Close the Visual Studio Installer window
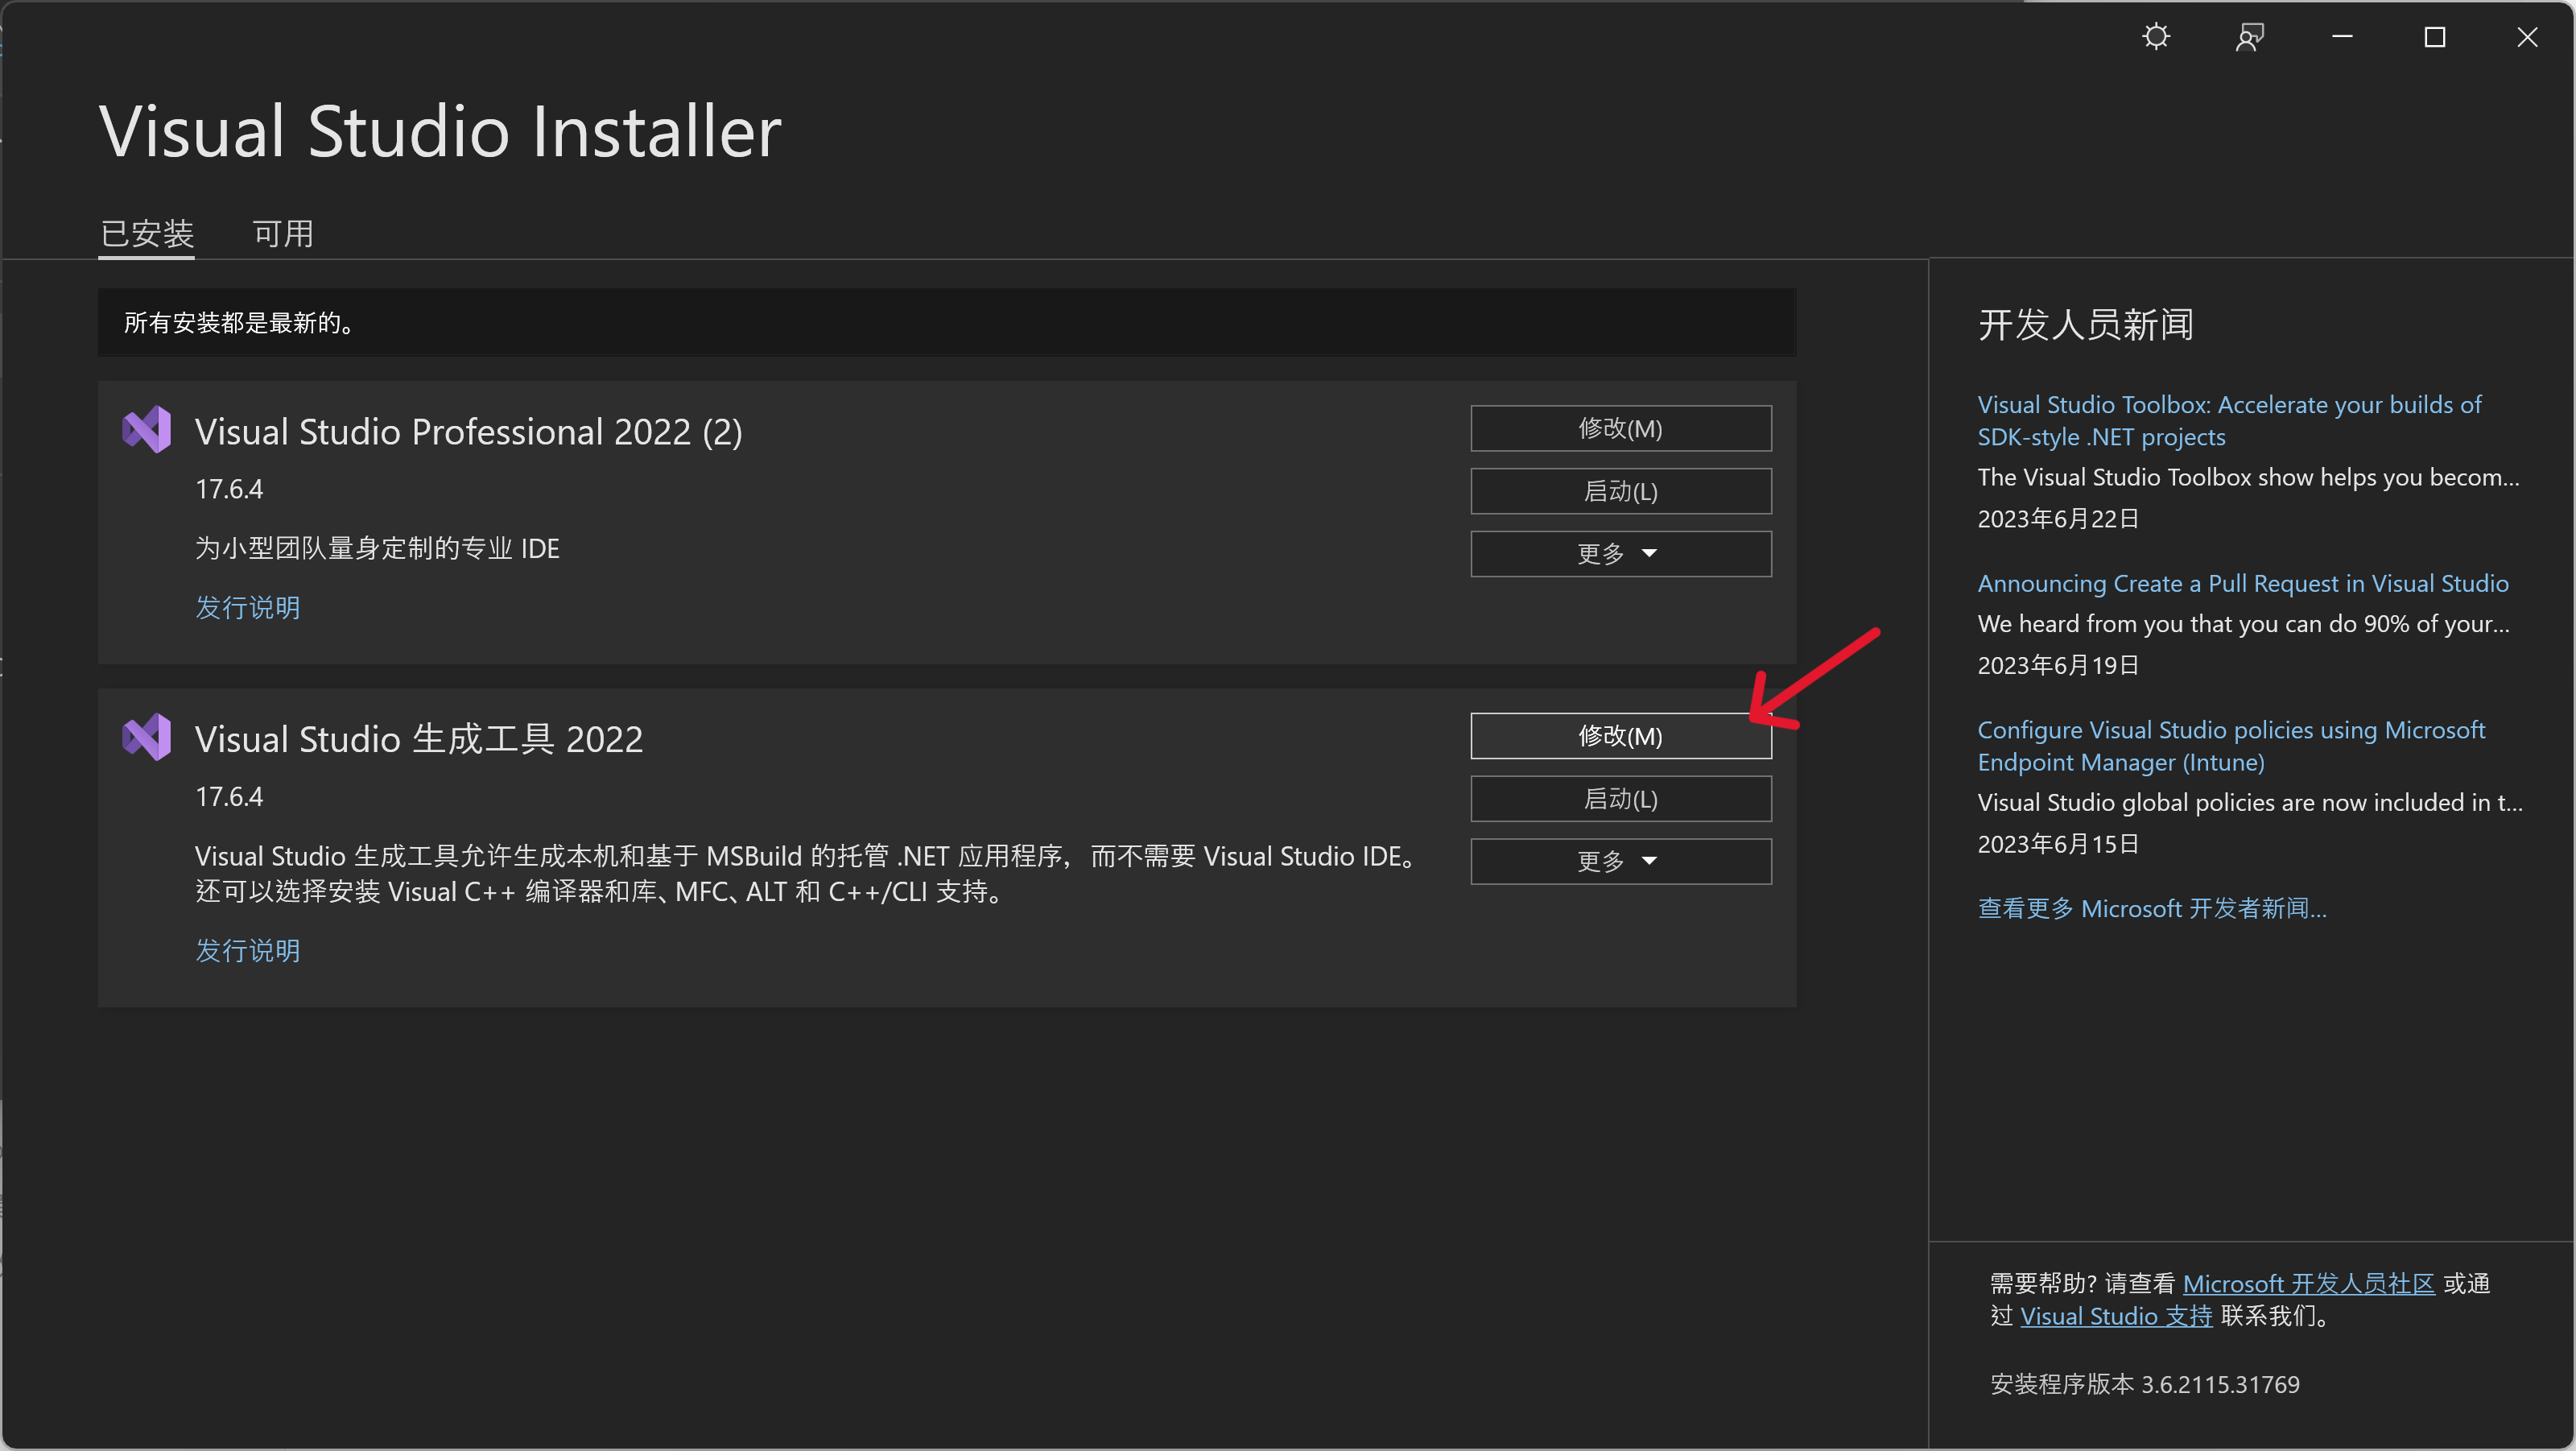2576x1451 pixels. click(2527, 37)
